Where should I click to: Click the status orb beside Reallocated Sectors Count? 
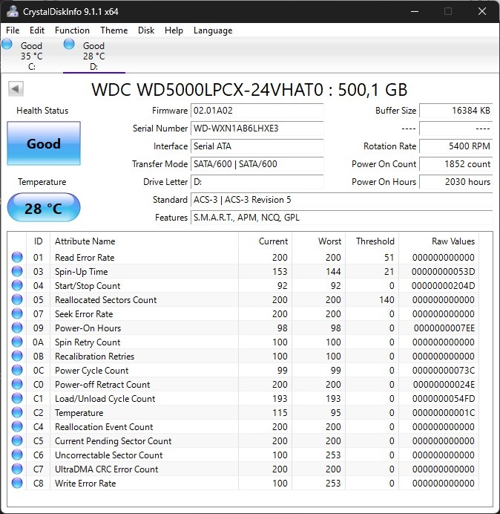click(x=17, y=300)
